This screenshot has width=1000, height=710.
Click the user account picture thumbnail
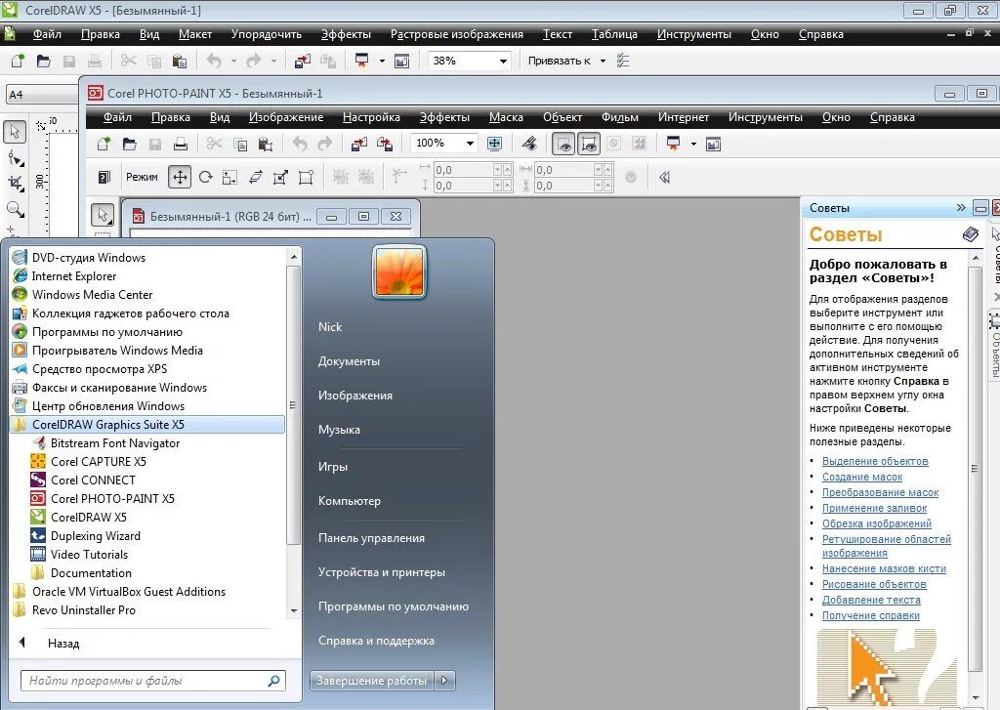click(x=399, y=271)
